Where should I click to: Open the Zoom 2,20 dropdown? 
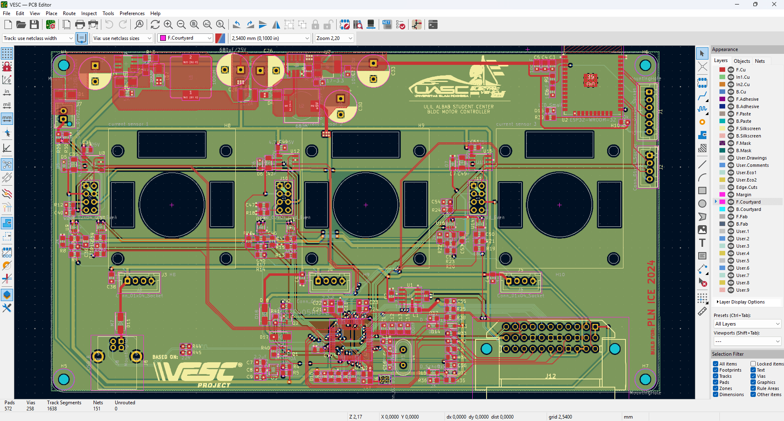[x=334, y=38]
